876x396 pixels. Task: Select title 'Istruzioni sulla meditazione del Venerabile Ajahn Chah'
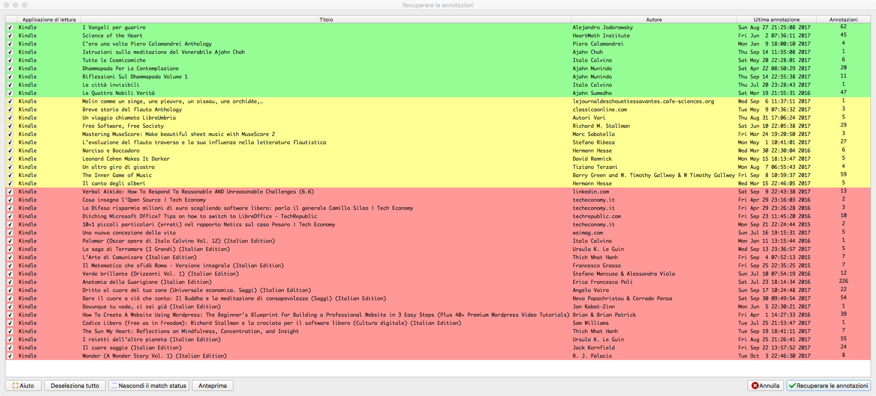click(163, 52)
